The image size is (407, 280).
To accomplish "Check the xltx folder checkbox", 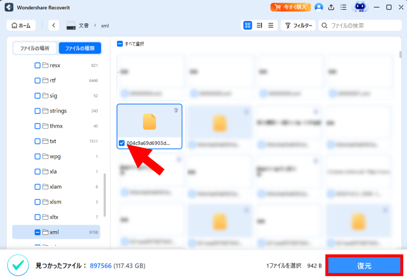I will point(37,217).
